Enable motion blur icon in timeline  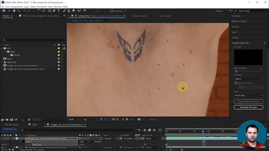[154, 130]
